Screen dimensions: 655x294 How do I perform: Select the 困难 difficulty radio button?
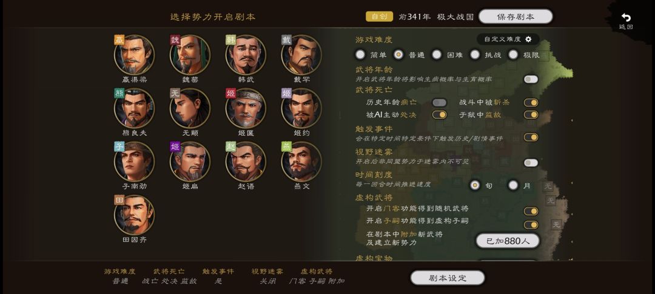pyautogui.click(x=437, y=54)
